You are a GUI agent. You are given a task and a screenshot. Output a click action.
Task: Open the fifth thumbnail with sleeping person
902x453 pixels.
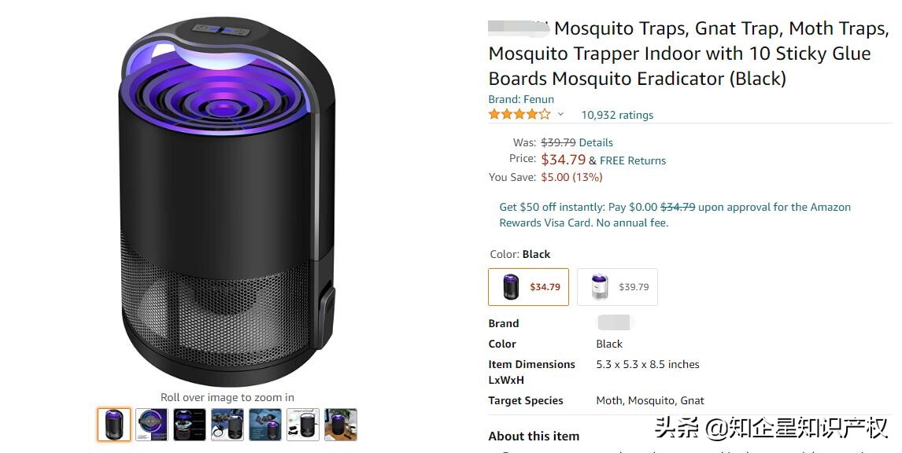pyautogui.click(x=265, y=425)
